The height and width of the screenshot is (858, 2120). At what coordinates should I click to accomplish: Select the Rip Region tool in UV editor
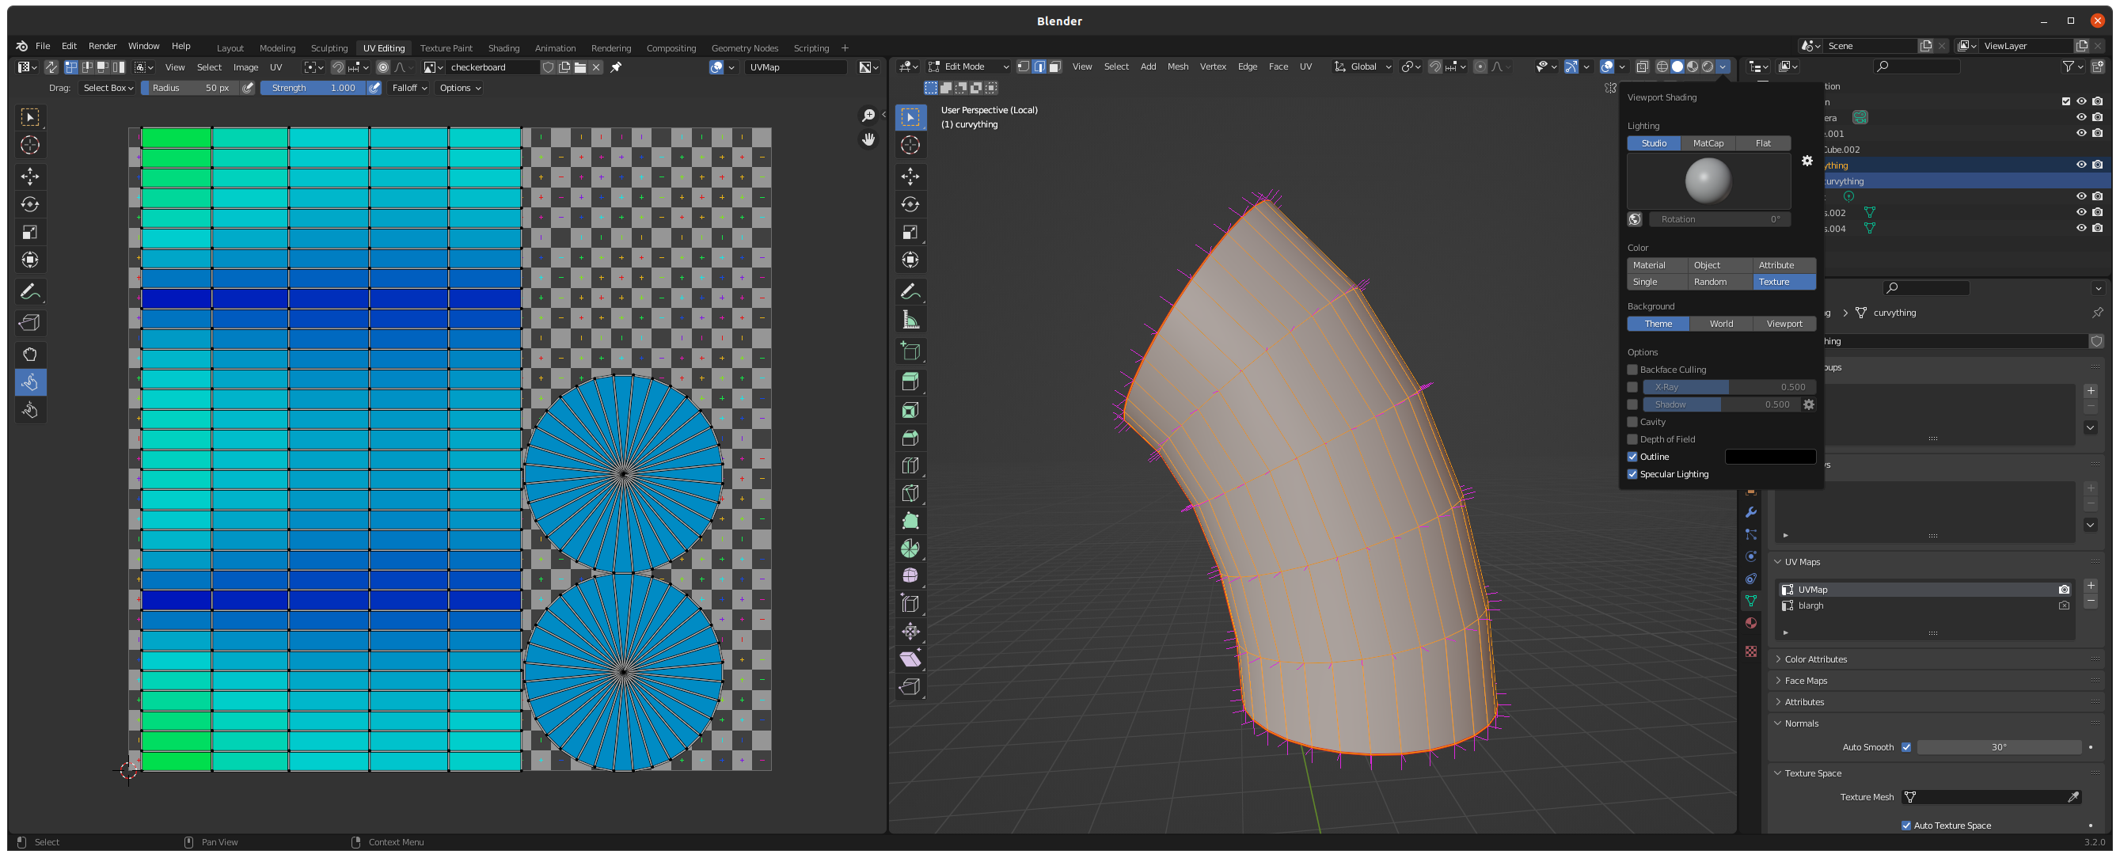coord(29,322)
